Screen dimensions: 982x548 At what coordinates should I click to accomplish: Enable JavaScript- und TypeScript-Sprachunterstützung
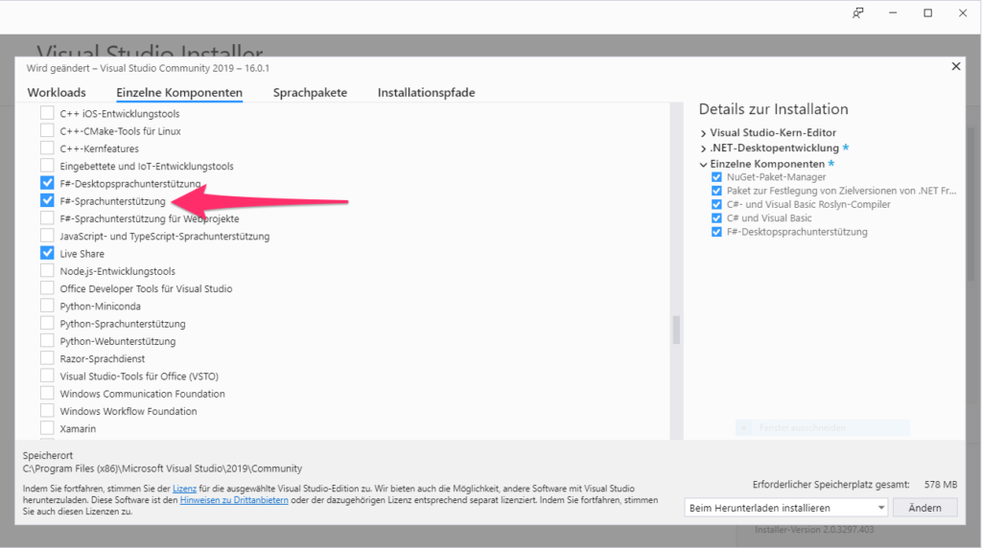[x=47, y=236]
